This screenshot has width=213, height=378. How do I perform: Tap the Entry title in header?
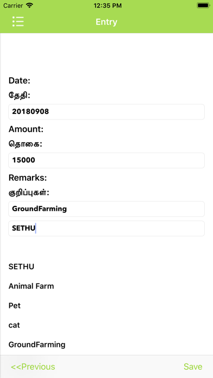pyautogui.click(x=106, y=22)
